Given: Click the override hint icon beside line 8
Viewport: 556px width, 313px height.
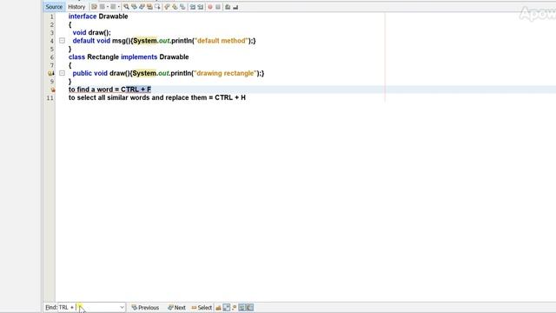Looking at the screenshot, I should point(51,73).
